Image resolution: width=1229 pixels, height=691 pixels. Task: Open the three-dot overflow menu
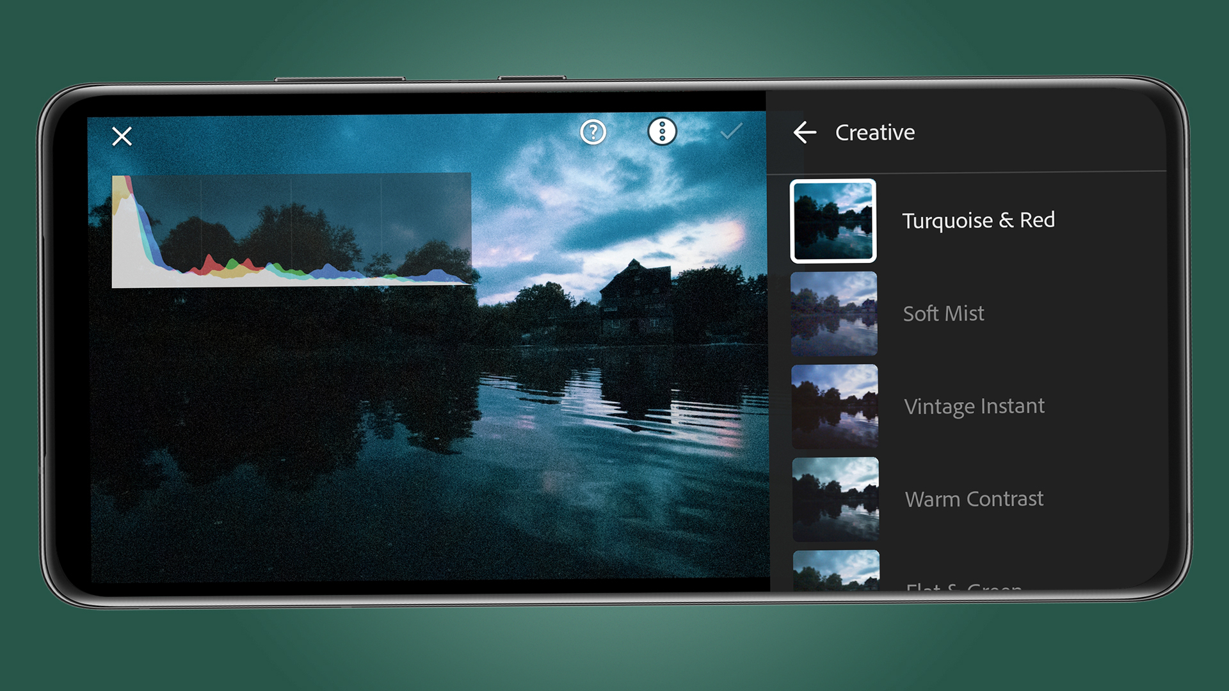point(662,133)
